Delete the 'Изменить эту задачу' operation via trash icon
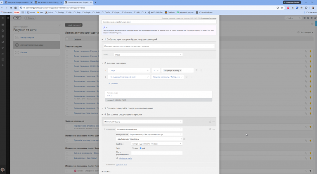Screen dimensions: 317x174 (210, 122)
